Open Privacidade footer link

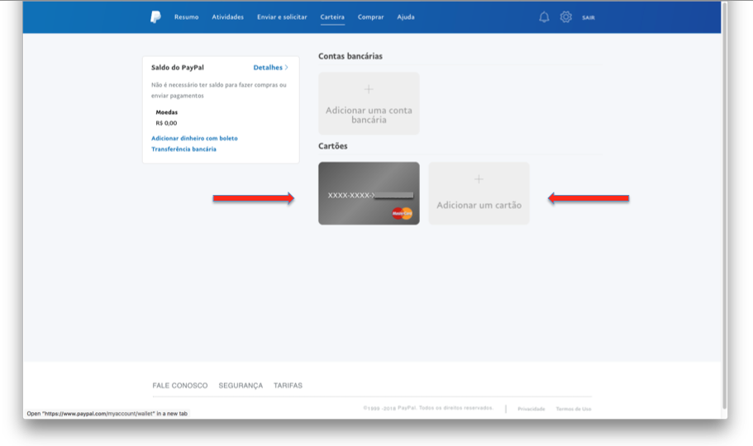tap(531, 409)
